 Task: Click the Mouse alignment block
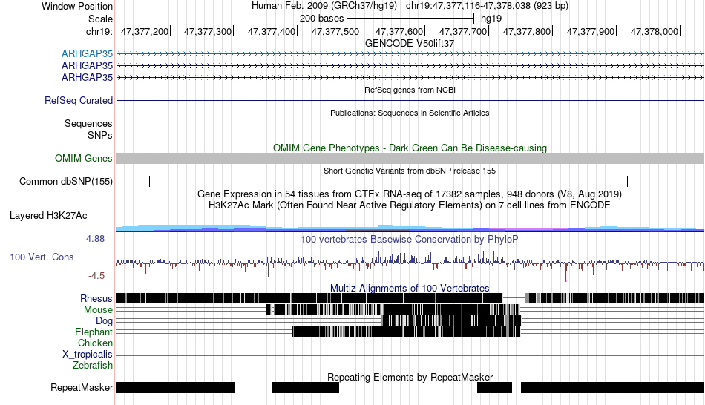(x=393, y=309)
